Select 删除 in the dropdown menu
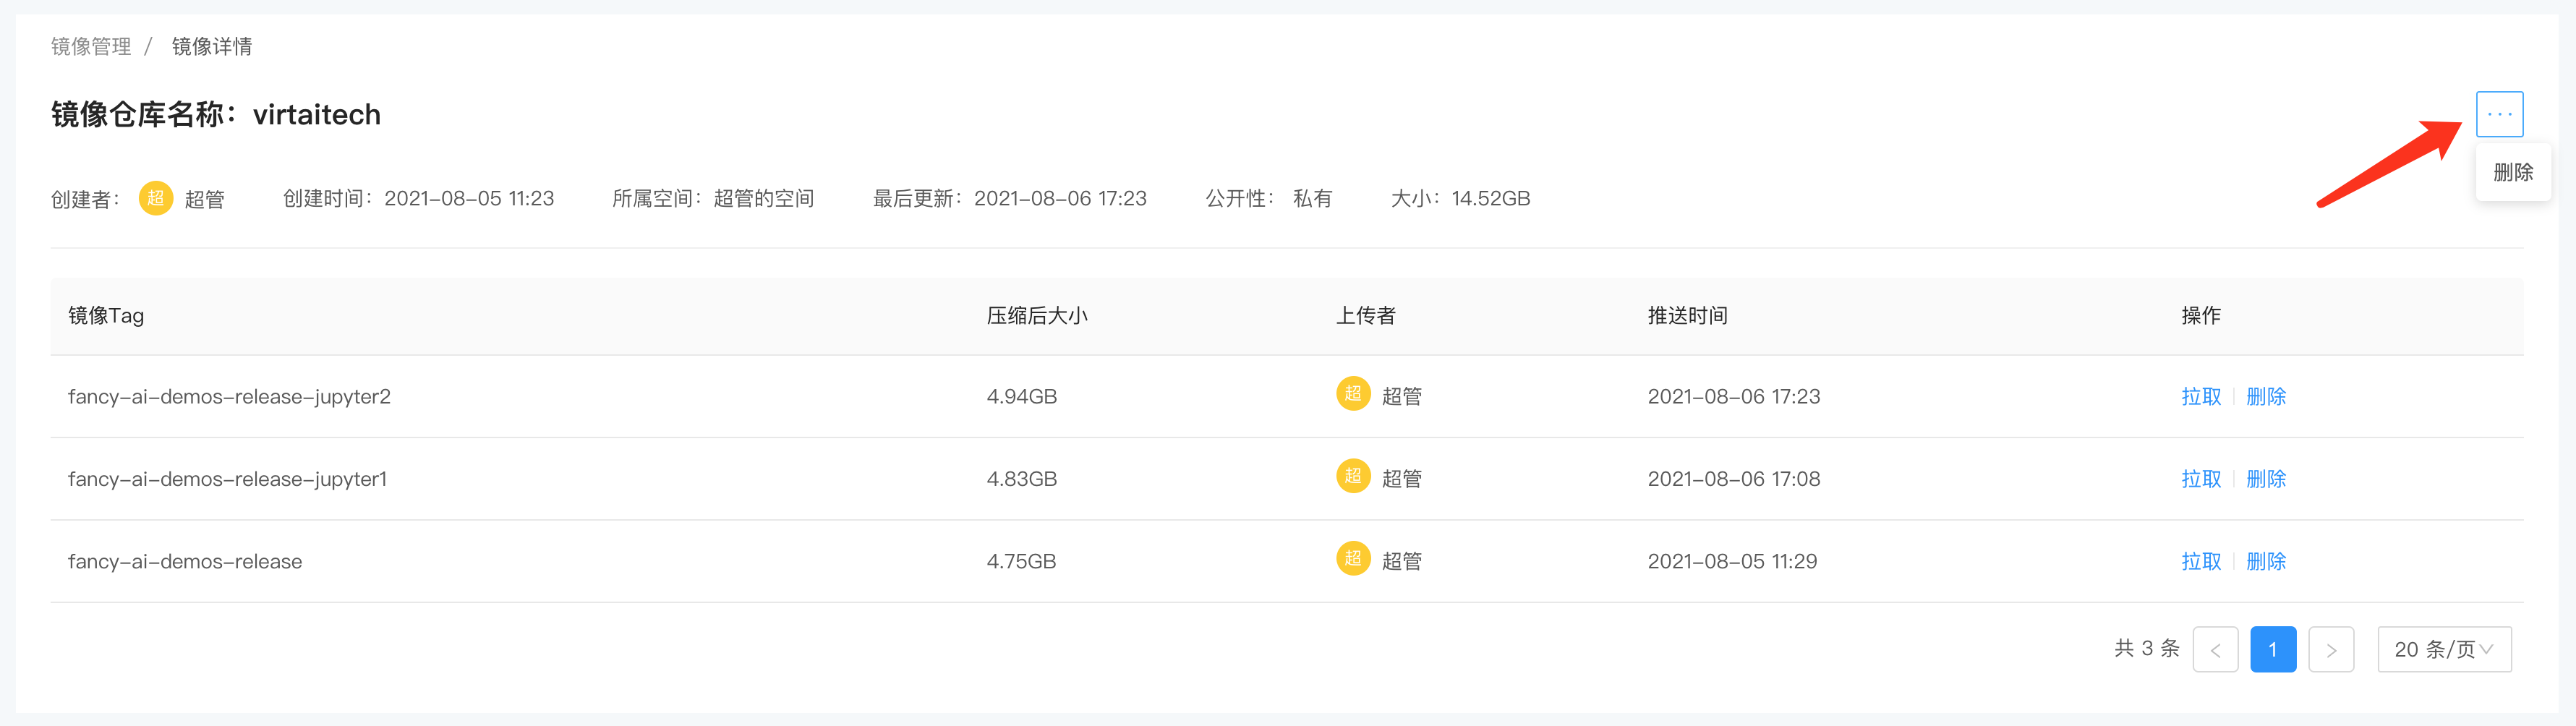The width and height of the screenshot is (2576, 726). tap(2512, 172)
